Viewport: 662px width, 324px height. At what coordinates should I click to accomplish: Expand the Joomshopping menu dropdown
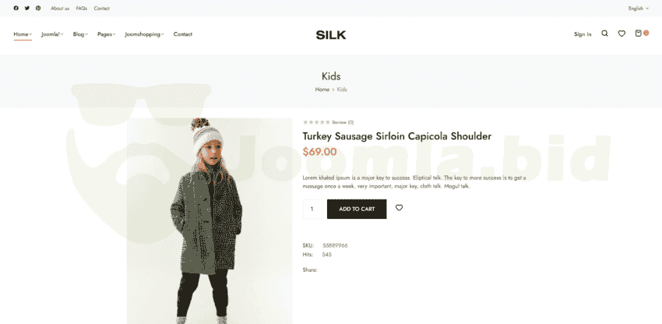point(144,34)
